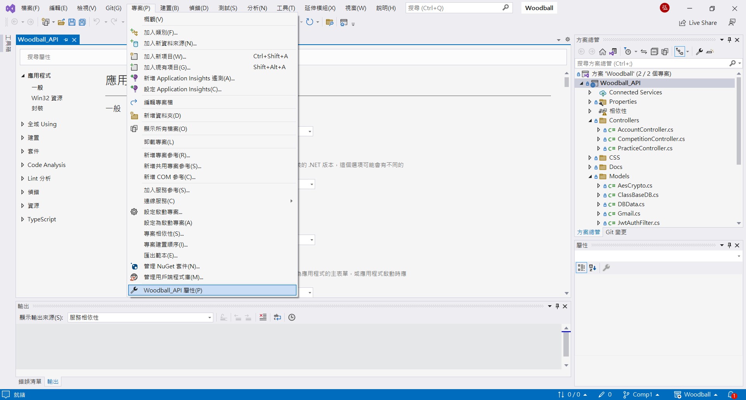Click the Clear All output icon
Viewport: 746px width, 400px height.
[263, 317]
